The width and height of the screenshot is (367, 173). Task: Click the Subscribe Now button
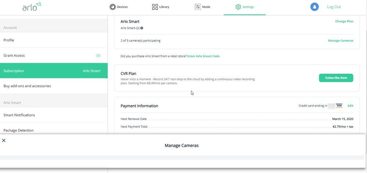click(336, 78)
